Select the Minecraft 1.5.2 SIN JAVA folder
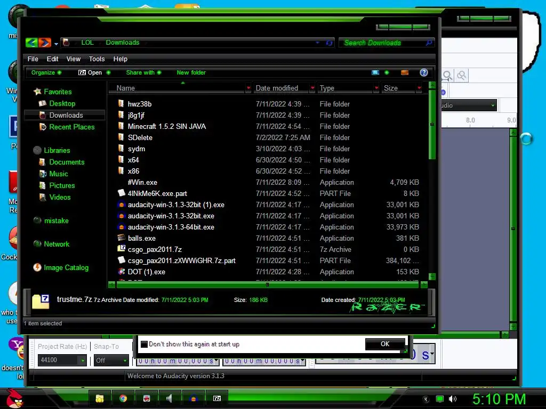The image size is (546, 409). pos(166,127)
